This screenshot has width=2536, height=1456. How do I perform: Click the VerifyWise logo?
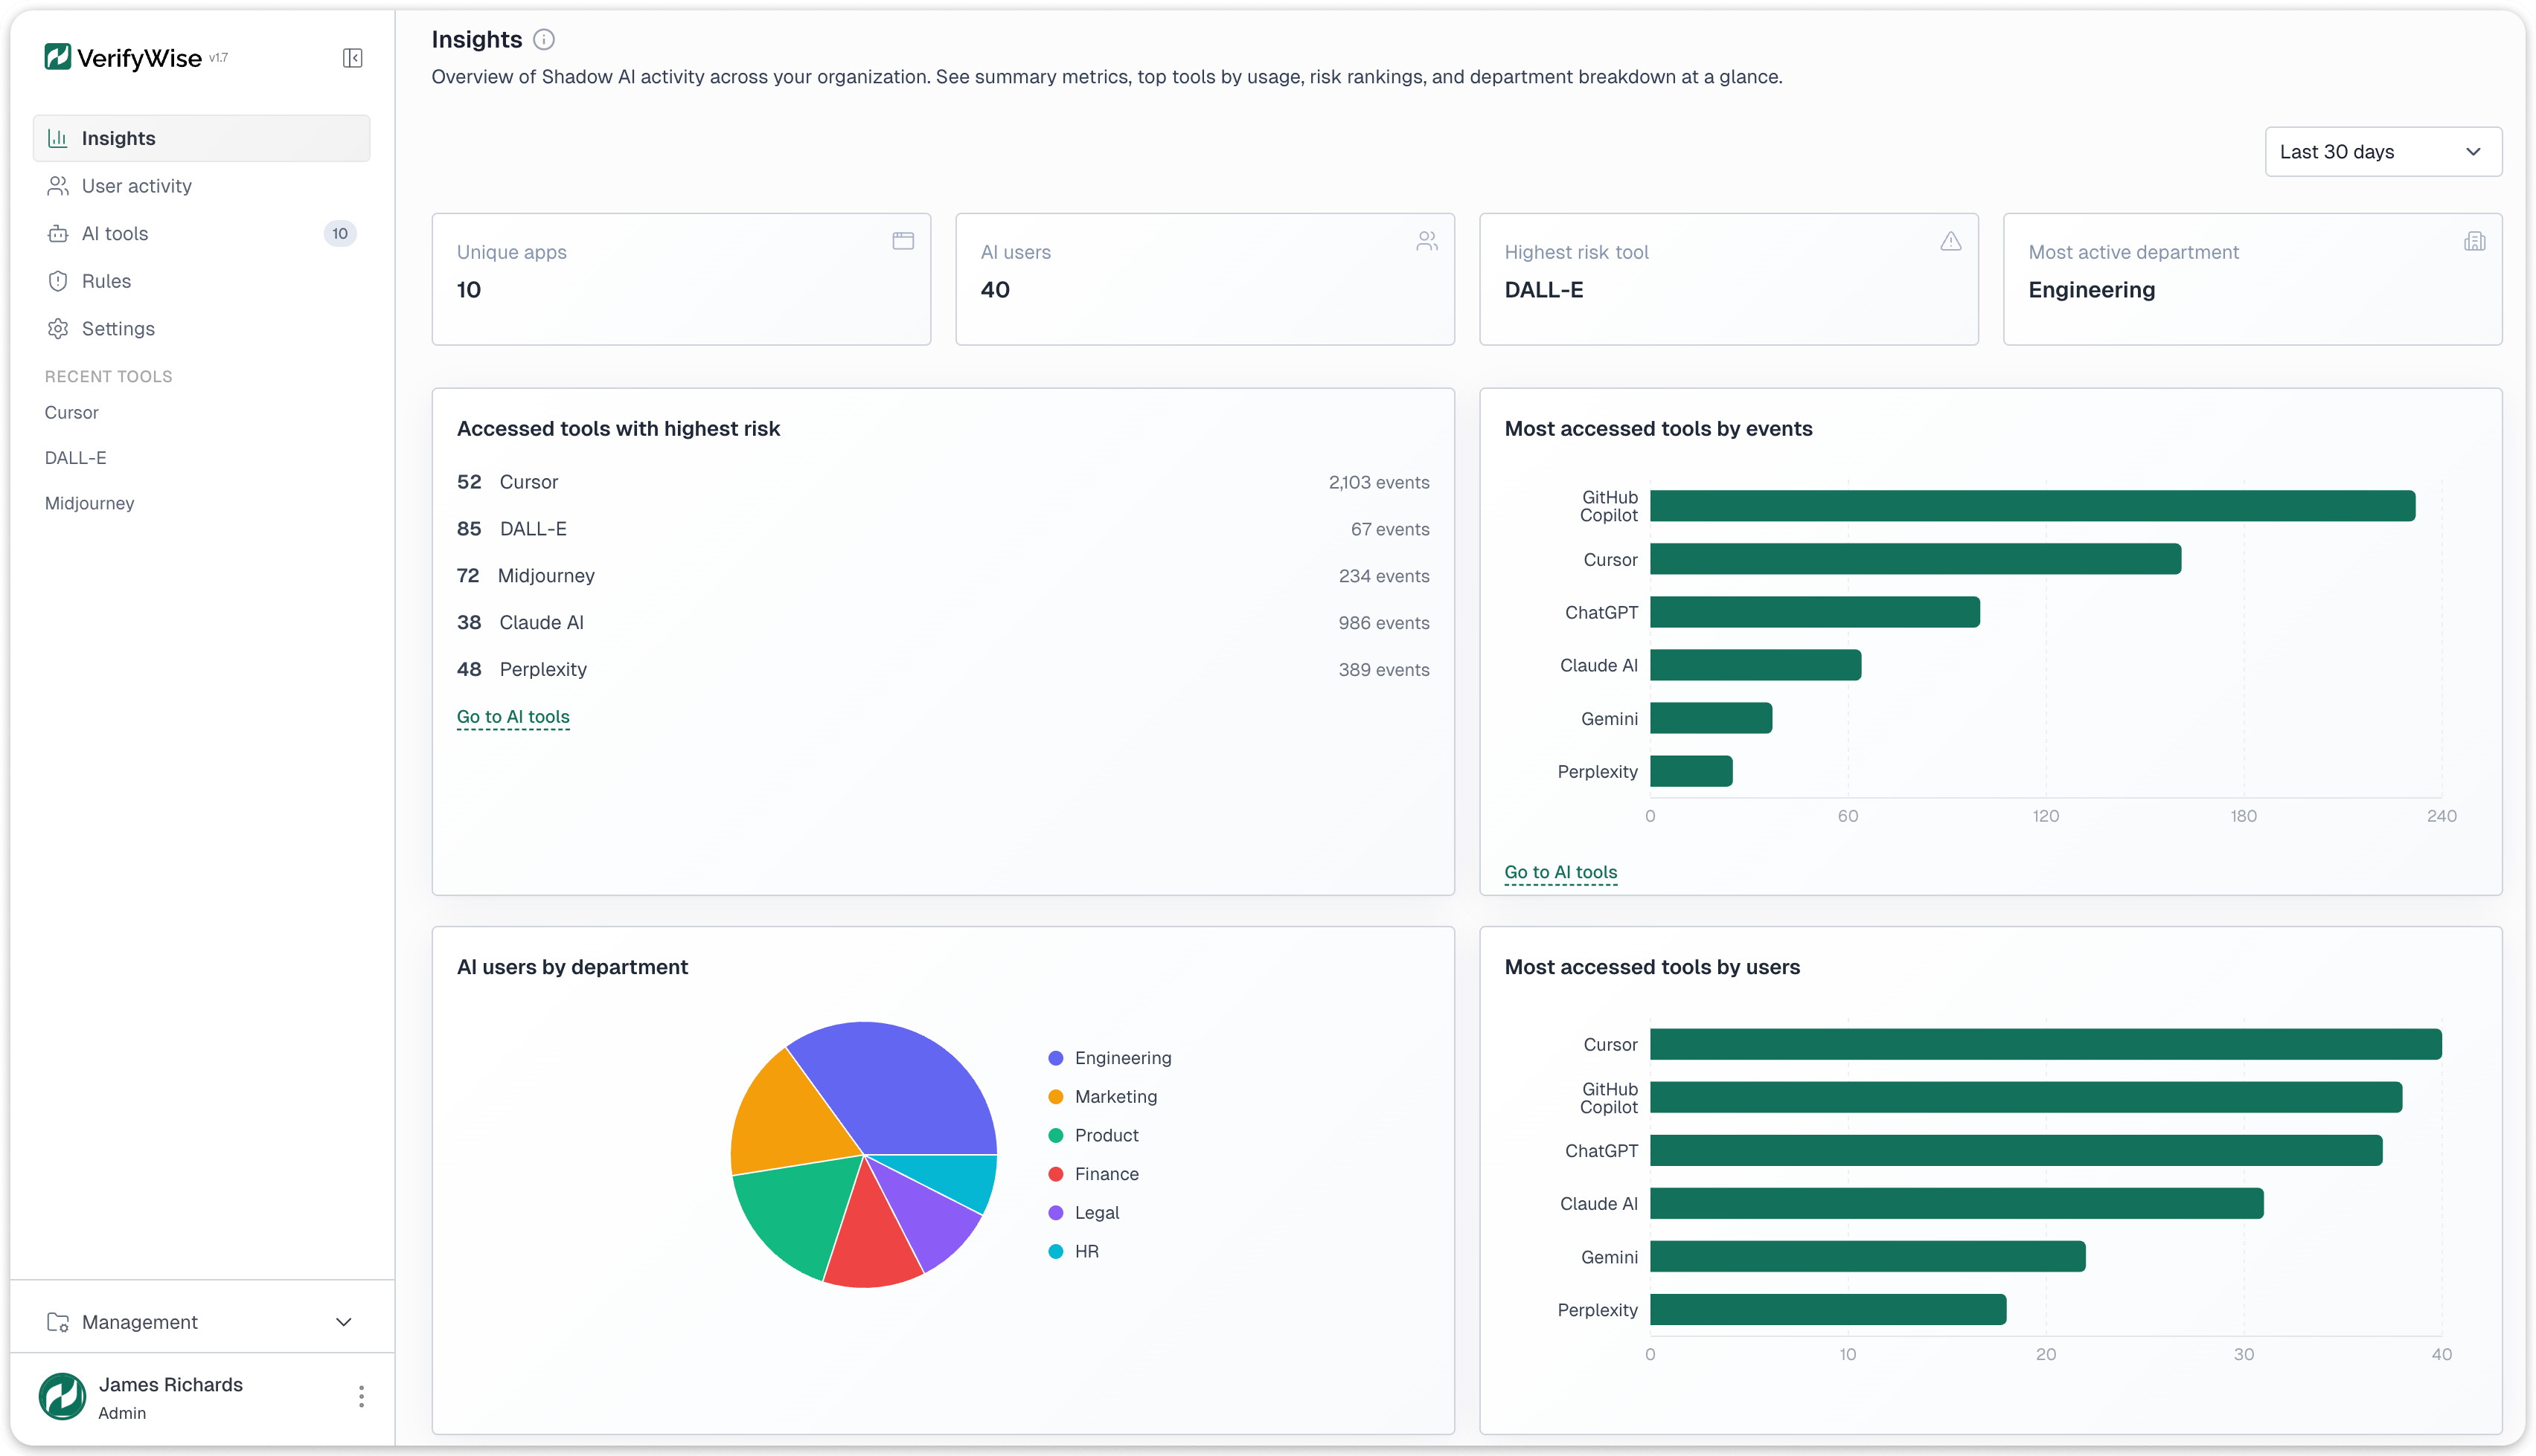coord(125,57)
